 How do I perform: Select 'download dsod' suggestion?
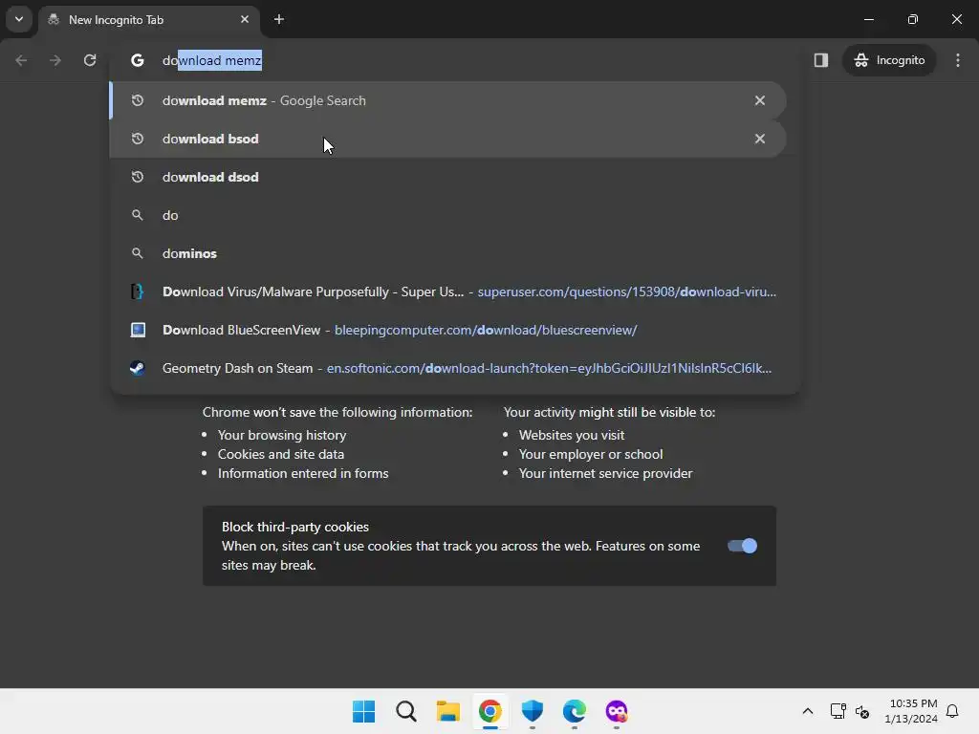click(447, 177)
